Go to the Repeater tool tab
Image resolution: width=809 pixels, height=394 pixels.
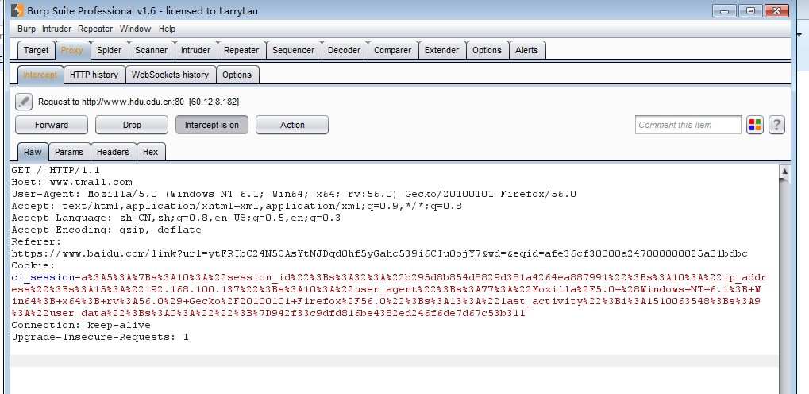241,50
